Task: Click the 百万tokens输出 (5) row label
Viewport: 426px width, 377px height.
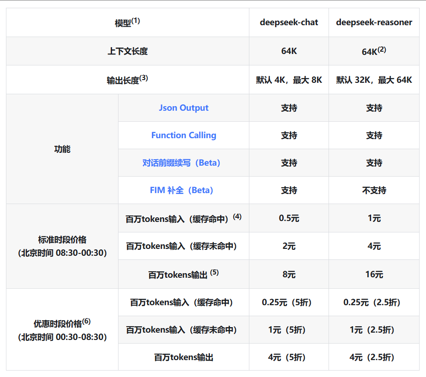Action: click(x=183, y=275)
